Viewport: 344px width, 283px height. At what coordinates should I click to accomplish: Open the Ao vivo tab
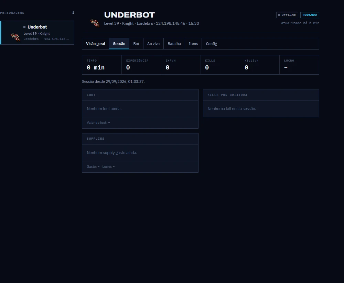tap(153, 44)
